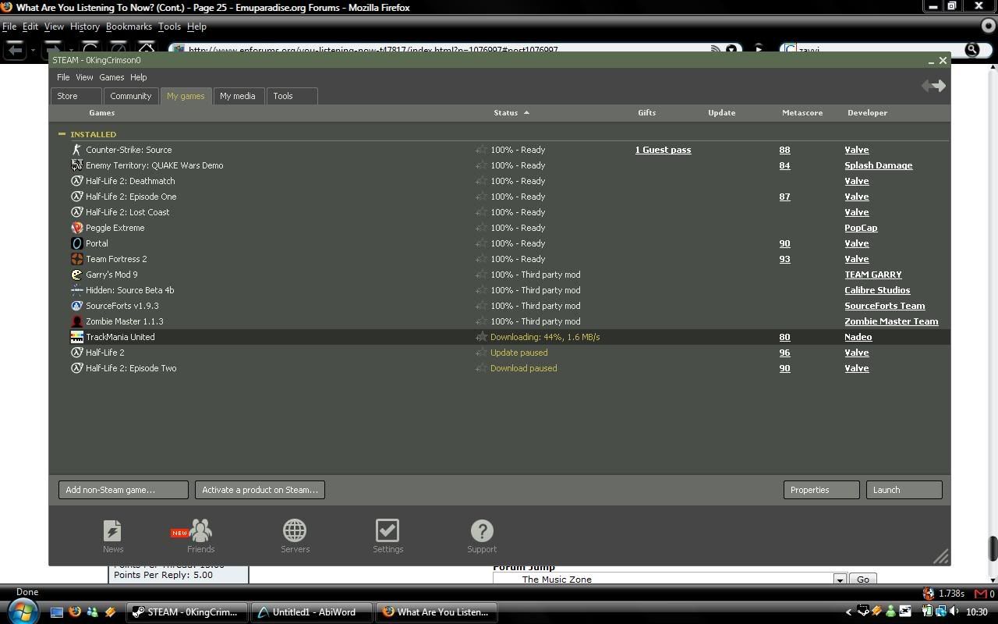998x624 pixels.
Task: Switch to the Steam Tools tab
Action: 291,96
